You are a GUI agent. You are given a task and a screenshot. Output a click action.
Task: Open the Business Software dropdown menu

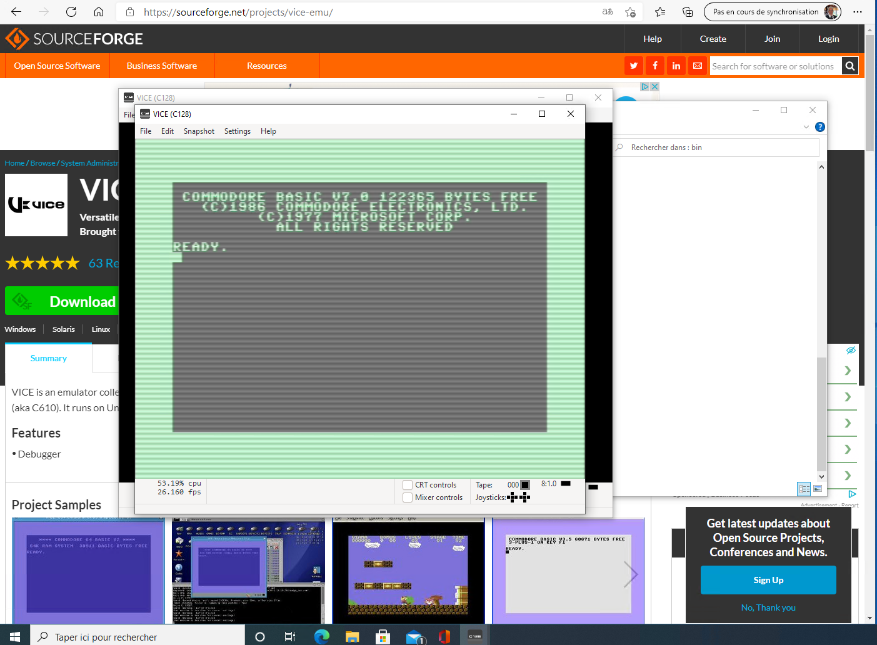click(x=162, y=66)
